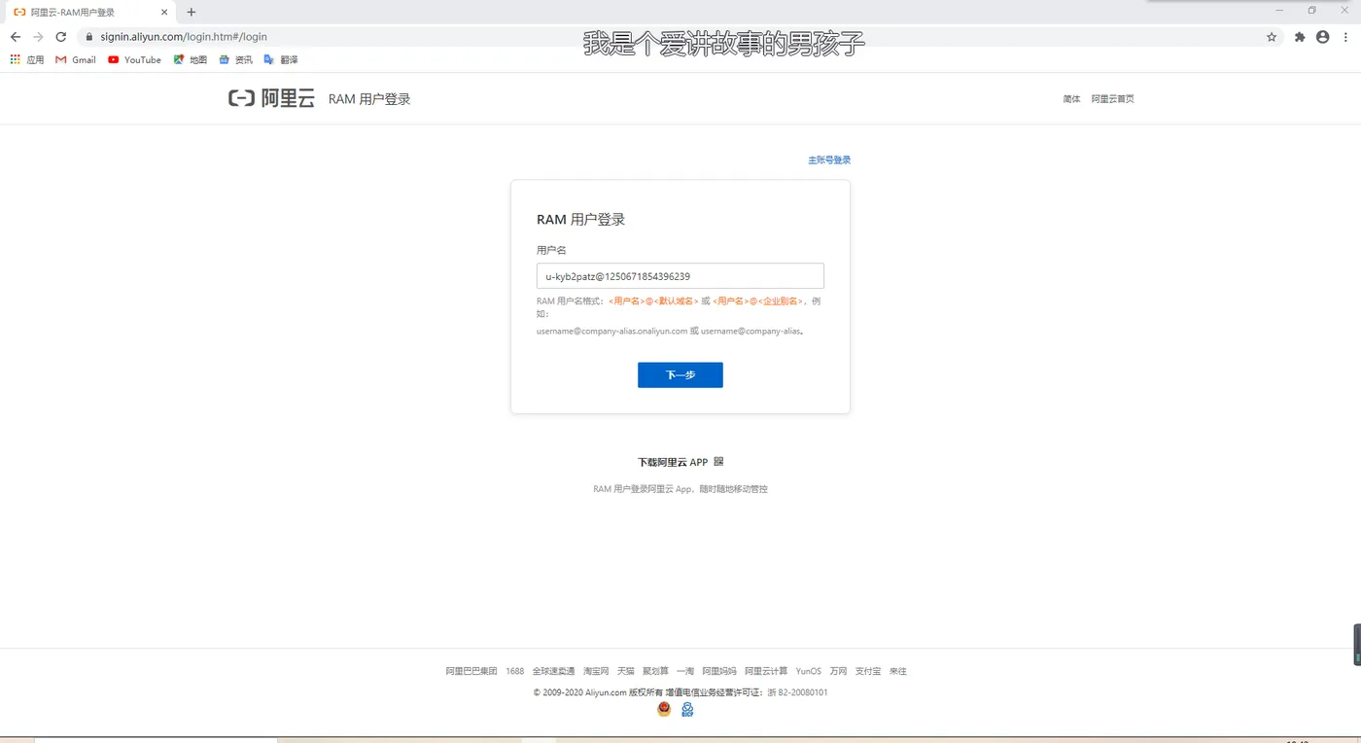Open the 应用 apps bookmark
This screenshot has width=1361, height=743.
[x=27, y=60]
